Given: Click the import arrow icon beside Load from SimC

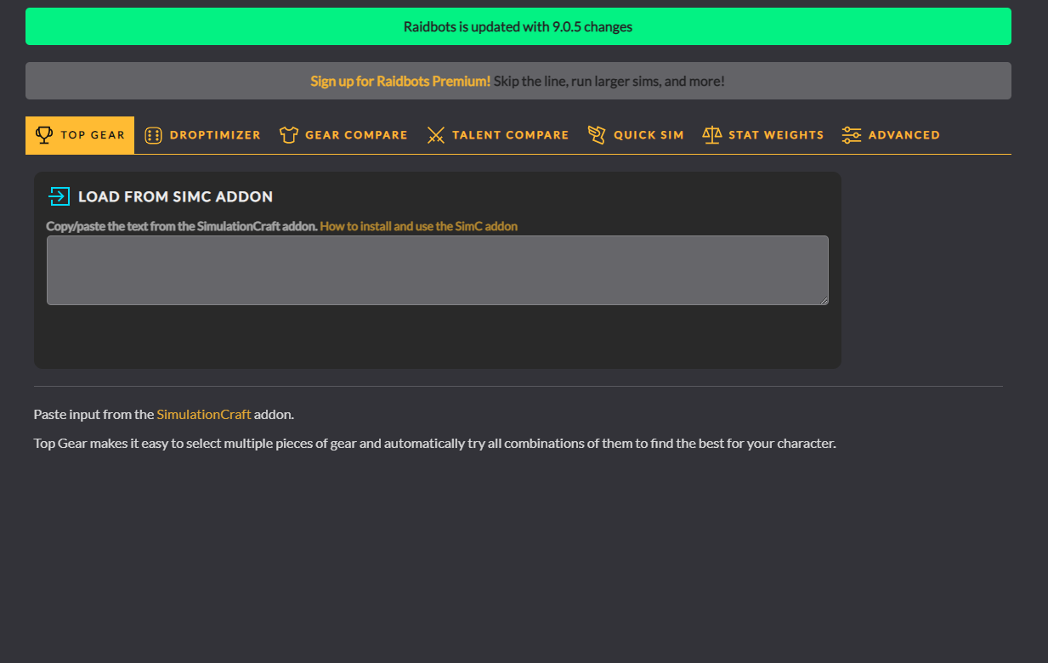Looking at the screenshot, I should coord(59,196).
